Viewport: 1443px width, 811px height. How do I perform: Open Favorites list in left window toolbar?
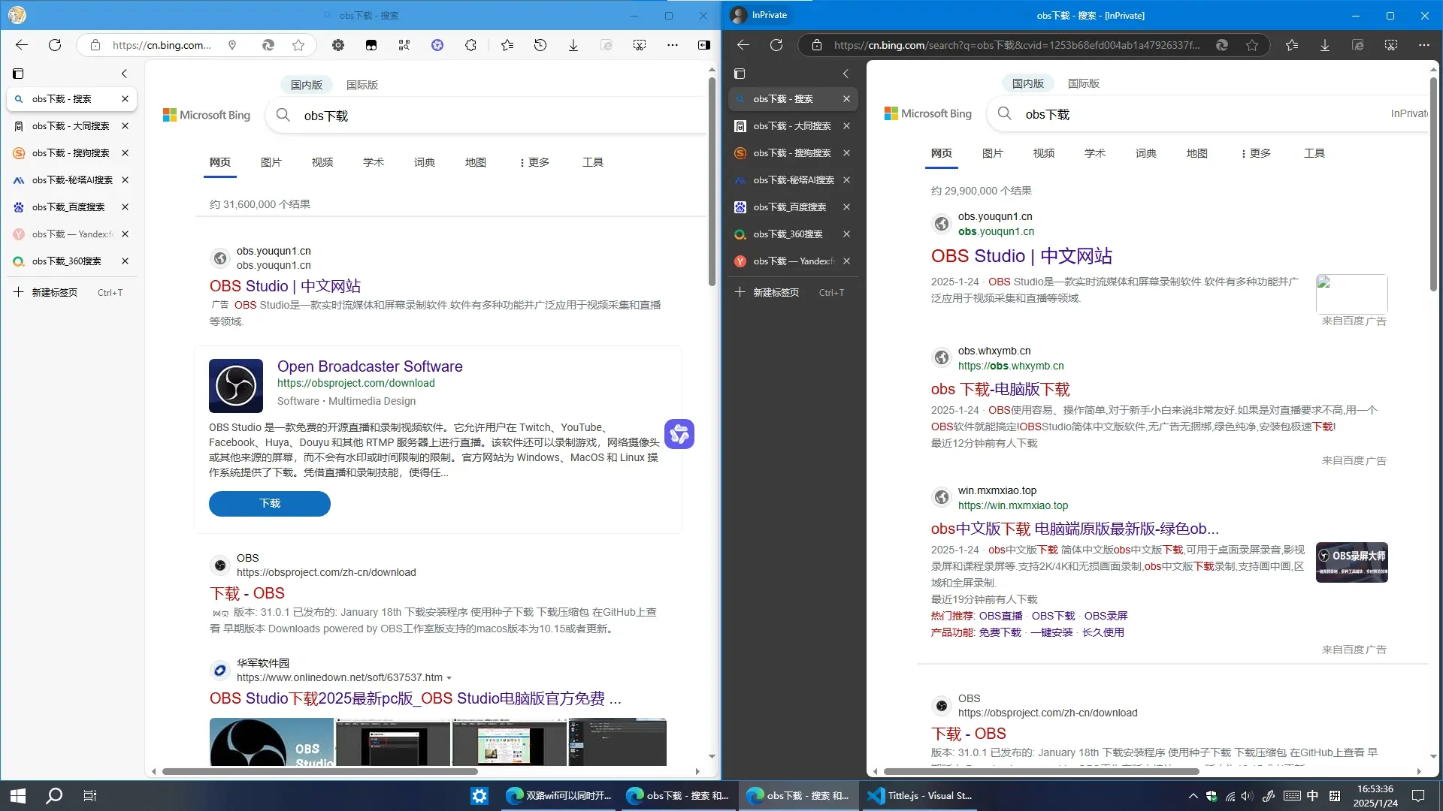click(x=507, y=45)
